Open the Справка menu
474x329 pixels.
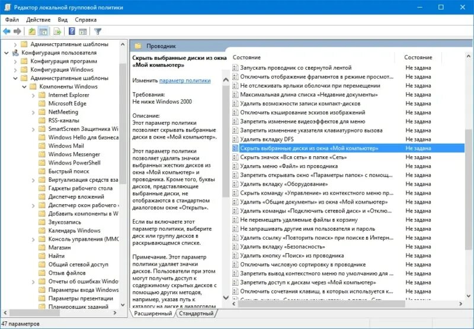click(x=86, y=20)
